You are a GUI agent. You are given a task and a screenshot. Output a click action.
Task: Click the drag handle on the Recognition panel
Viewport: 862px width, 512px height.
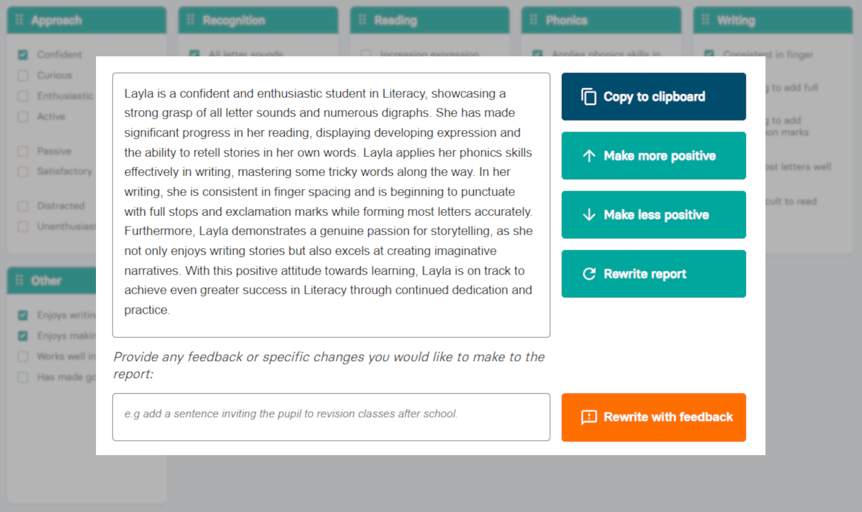click(x=190, y=20)
